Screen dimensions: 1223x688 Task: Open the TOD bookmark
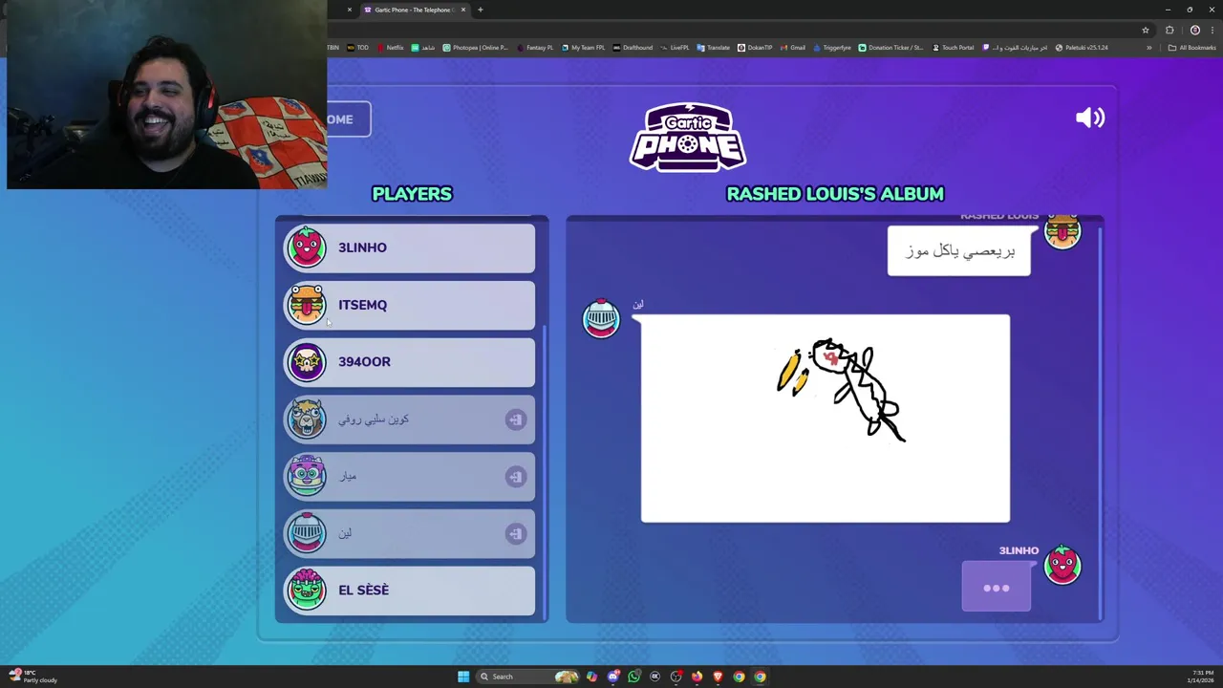(358, 48)
